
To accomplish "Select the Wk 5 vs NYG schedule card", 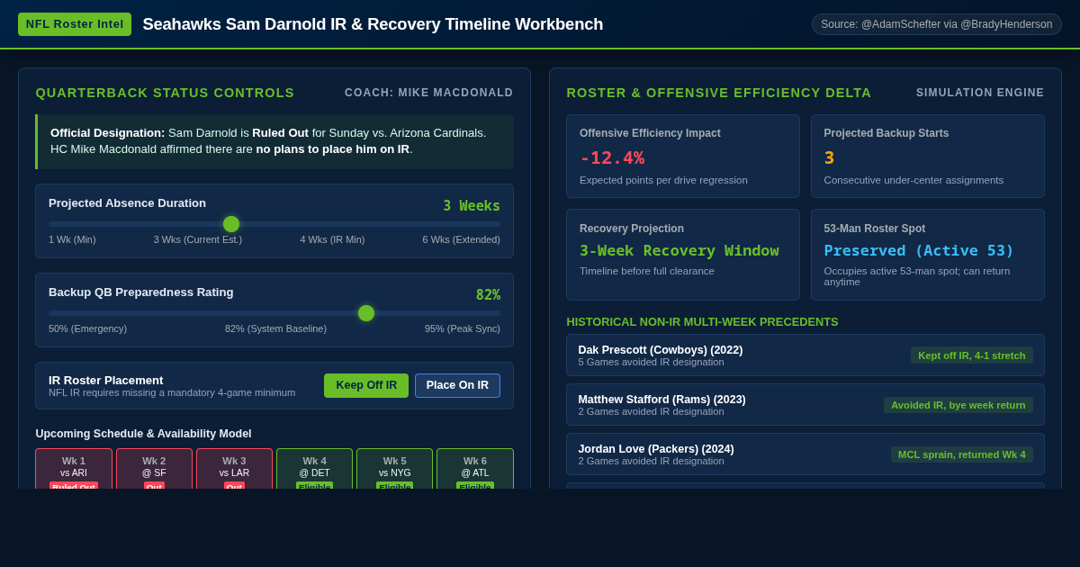I will point(395,469).
